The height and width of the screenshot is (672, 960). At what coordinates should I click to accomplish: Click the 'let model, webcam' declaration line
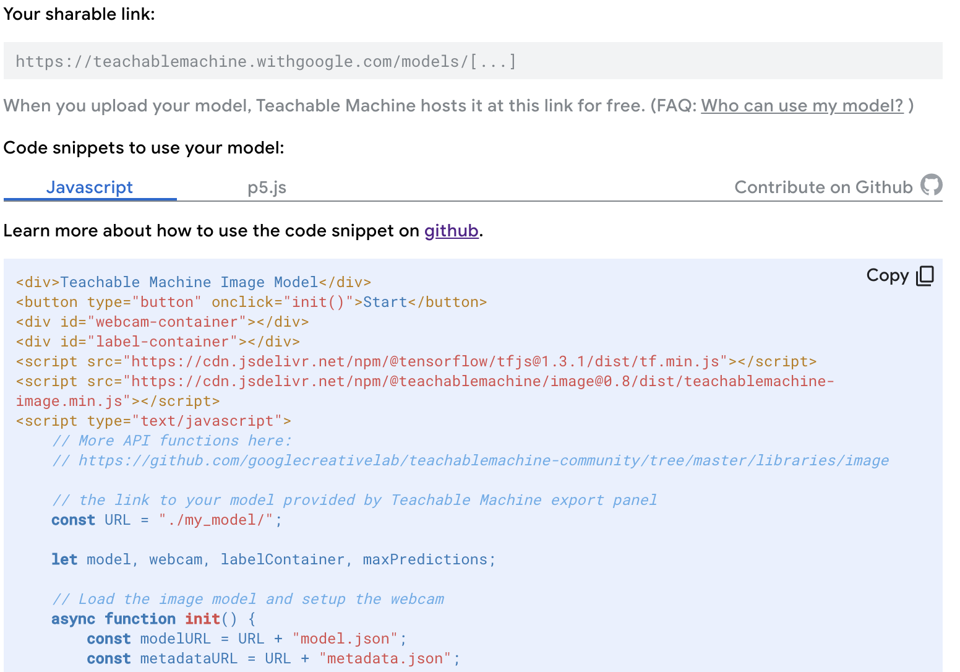(274, 559)
